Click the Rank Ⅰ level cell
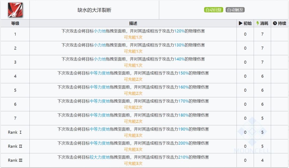The image size is (289, 168). point(15,132)
